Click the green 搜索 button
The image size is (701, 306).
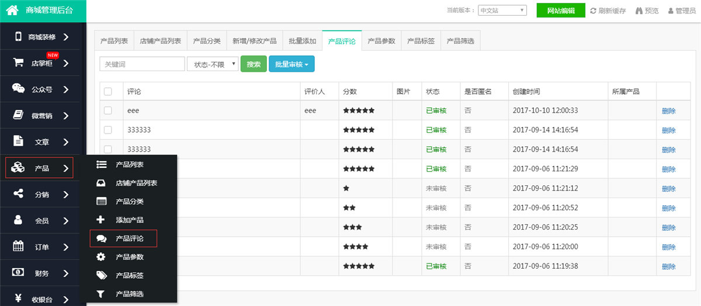(x=254, y=64)
